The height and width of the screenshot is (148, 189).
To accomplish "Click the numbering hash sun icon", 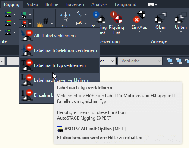I will [x=42, y=23].
